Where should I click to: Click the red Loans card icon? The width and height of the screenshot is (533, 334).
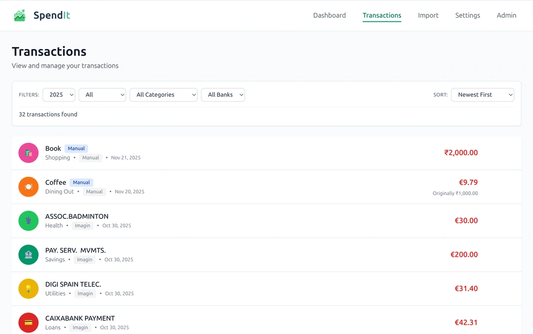point(29,323)
